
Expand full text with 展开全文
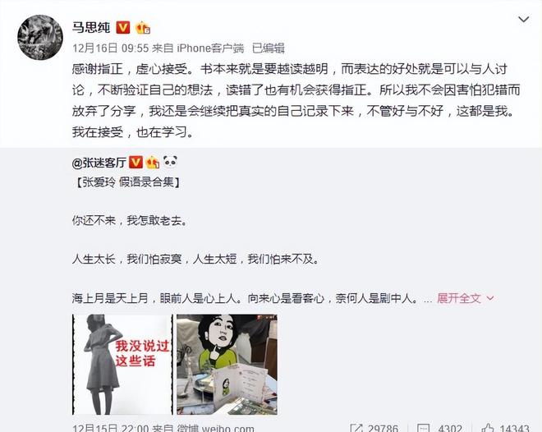[459, 298]
